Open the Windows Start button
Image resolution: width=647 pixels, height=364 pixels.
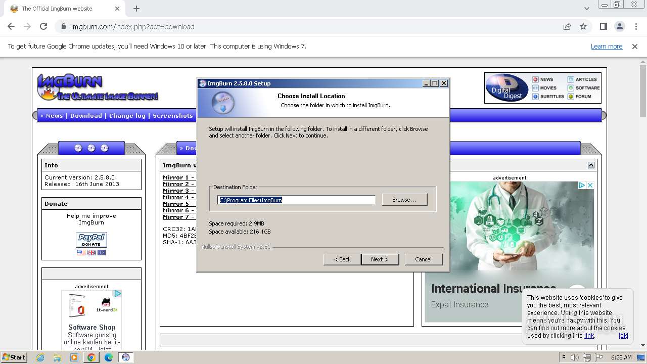14,357
